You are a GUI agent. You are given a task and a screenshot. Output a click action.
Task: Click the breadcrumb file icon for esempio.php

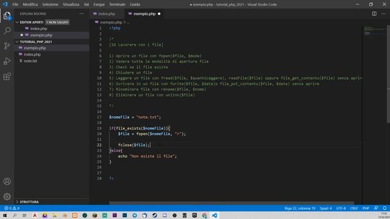[96, 22]
